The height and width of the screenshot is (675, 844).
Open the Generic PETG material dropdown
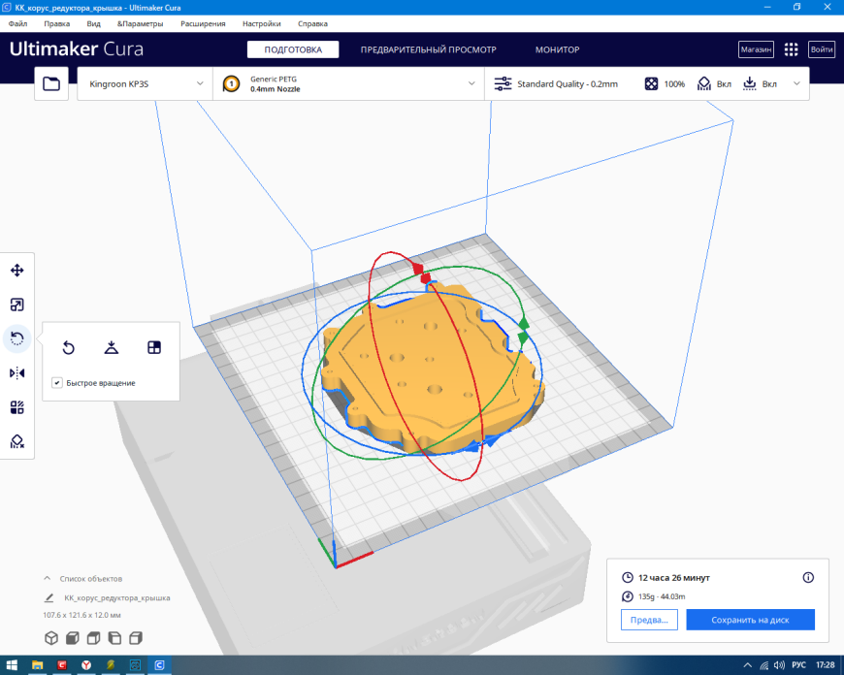tap(349, 83)
